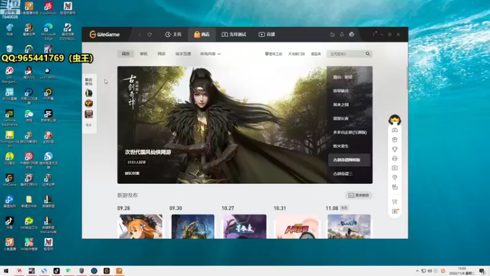Expand the 所有内容 dropdown
Viewport: 490px width, 276px height.
pos(210,54)
